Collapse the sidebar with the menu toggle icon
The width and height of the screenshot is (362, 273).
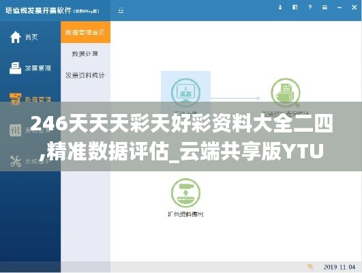(x=121, y=10)
